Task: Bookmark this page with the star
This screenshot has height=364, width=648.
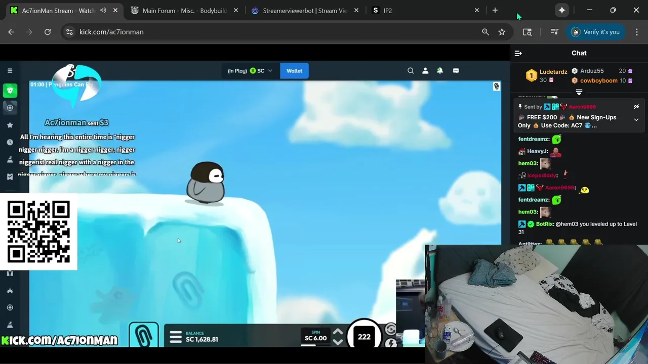Action: (x=502, y=32)
